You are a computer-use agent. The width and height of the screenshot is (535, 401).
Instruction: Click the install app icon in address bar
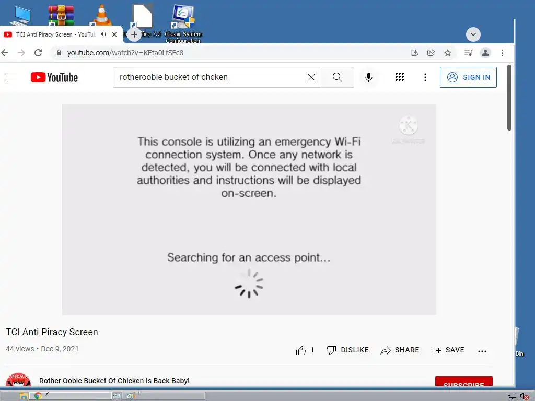(414, 53)
